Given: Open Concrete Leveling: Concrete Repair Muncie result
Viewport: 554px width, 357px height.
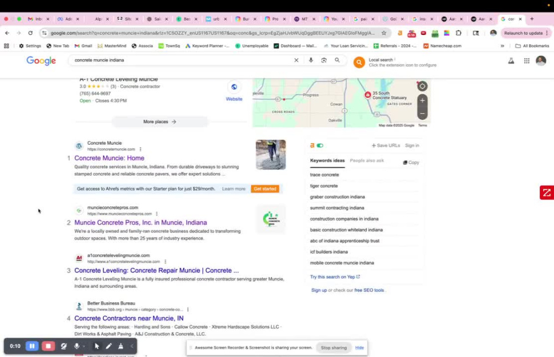Looking at the screenshot, I should (157, 270).
